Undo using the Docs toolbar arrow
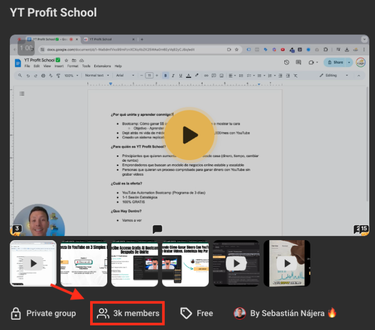 (x=28, y=75)
